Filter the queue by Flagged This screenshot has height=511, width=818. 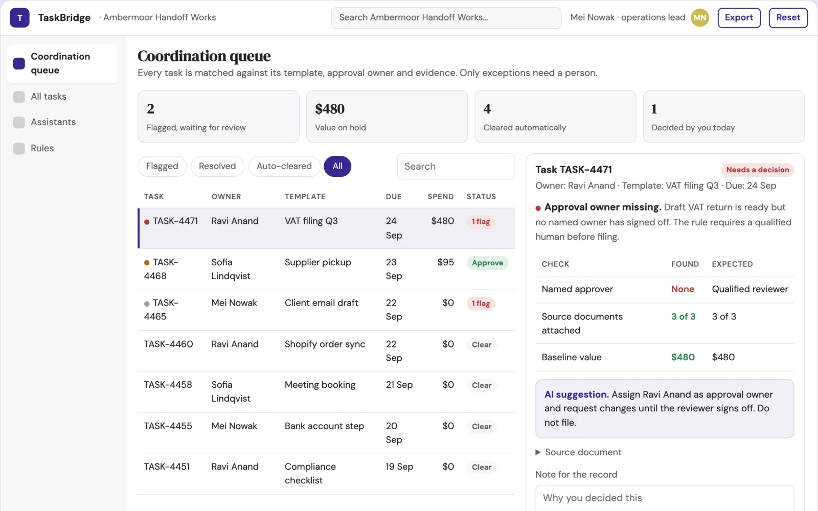[x=162, y=166]
